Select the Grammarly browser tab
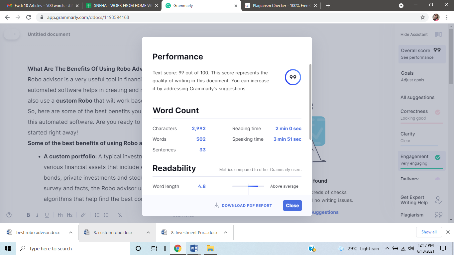Image resolution: width=454 pixels, height=255 pixels. click(x=201, y=6)
